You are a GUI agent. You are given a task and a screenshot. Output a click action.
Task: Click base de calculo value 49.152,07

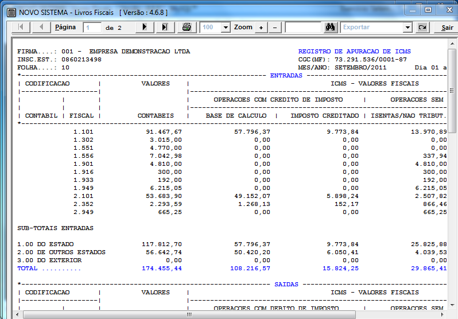point(252,196)
